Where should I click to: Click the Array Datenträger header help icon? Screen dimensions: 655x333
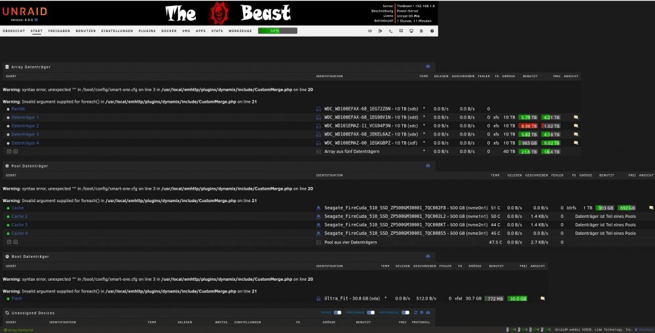coord(428,66)
